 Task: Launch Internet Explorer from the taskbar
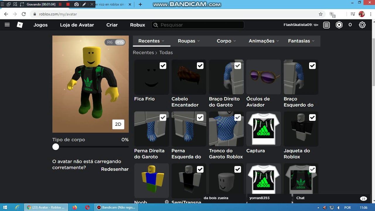click(17, 207)
